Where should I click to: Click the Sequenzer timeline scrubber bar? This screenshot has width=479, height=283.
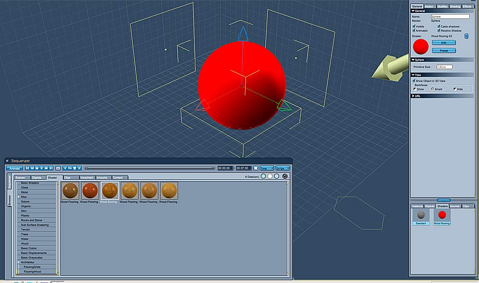[x=150, y=168]
